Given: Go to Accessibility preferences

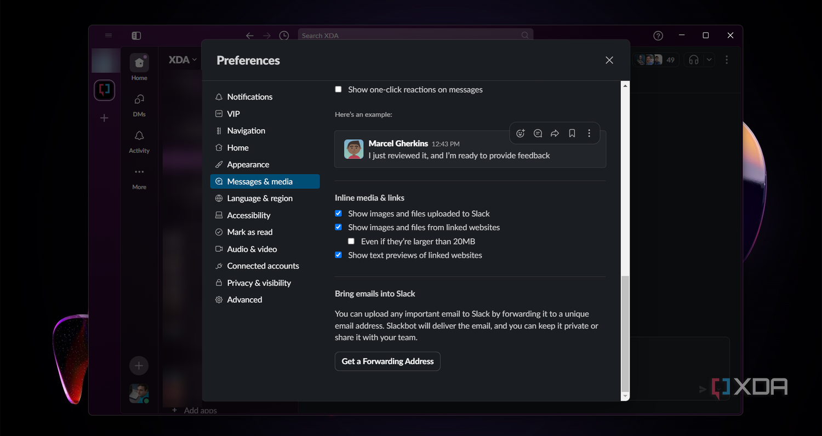Looking at the screenshot, I should click(x=265, y=215).
